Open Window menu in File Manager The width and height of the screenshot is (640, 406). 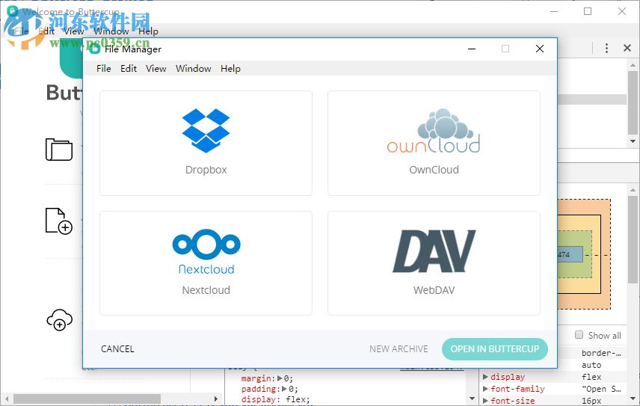pos(194,69)
